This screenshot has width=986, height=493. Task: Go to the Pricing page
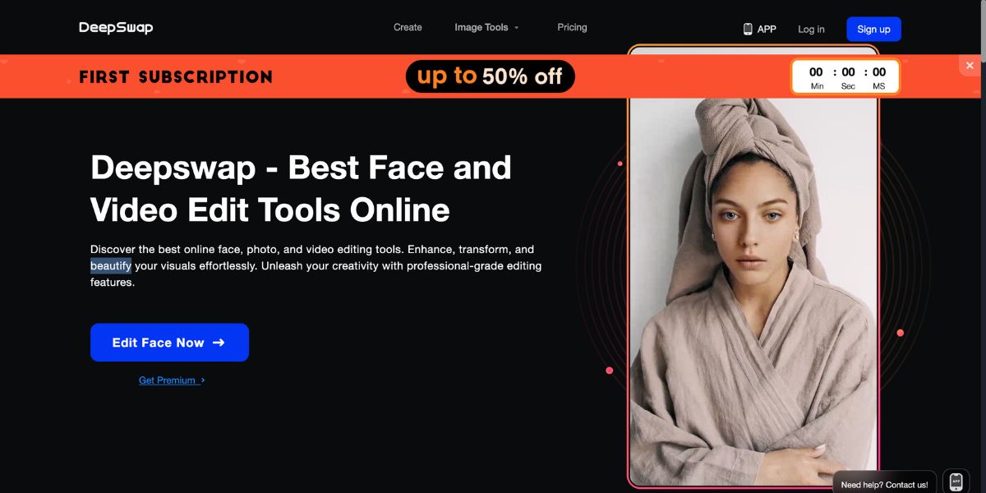(572, 27)
